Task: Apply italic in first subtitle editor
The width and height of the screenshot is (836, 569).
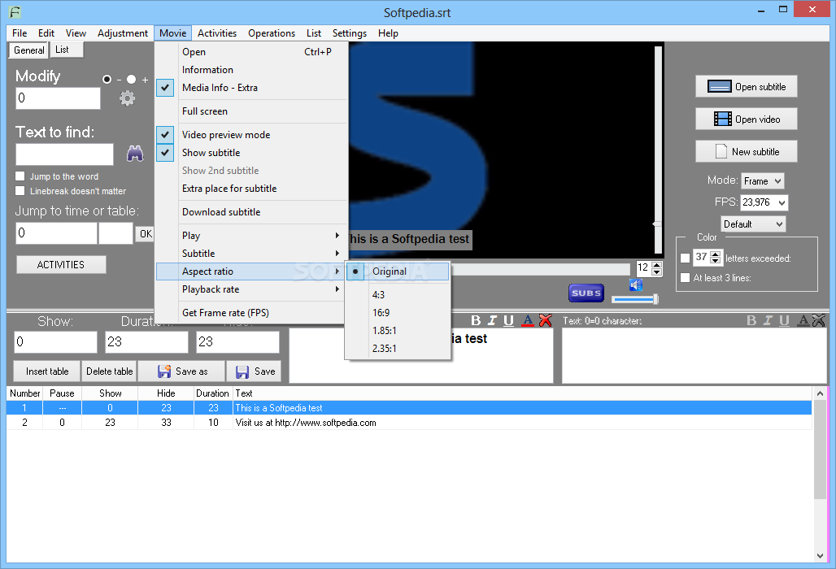Action: click(x=492, y=320)
